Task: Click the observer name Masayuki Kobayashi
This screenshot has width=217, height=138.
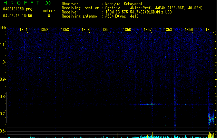Action: (x=124, y=4)
